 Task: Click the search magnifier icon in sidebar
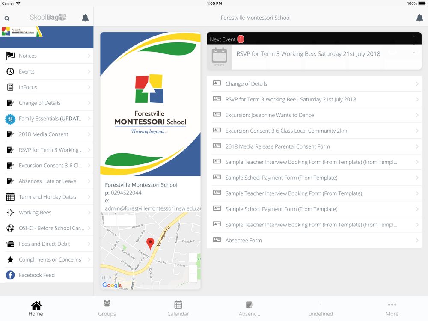(7, 18)
